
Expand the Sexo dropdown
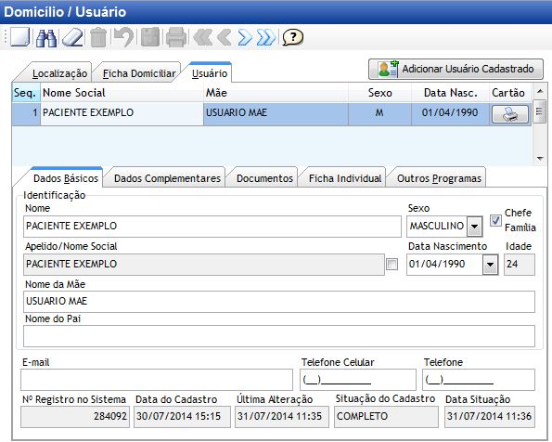[474, 226]
